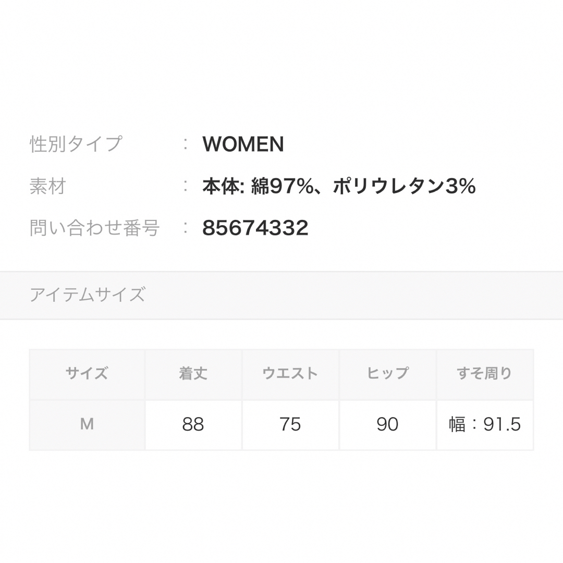The height and width of the screenshot is (563, 563).
Task: Click the hip value 90
Action: click(387, 424)
